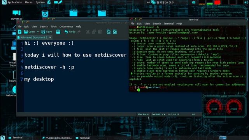Image resolution: width=249 pixels, height=140 pixels.
Task: Open the volume speaker icon in panel
Action: click(x=247, y=2)
